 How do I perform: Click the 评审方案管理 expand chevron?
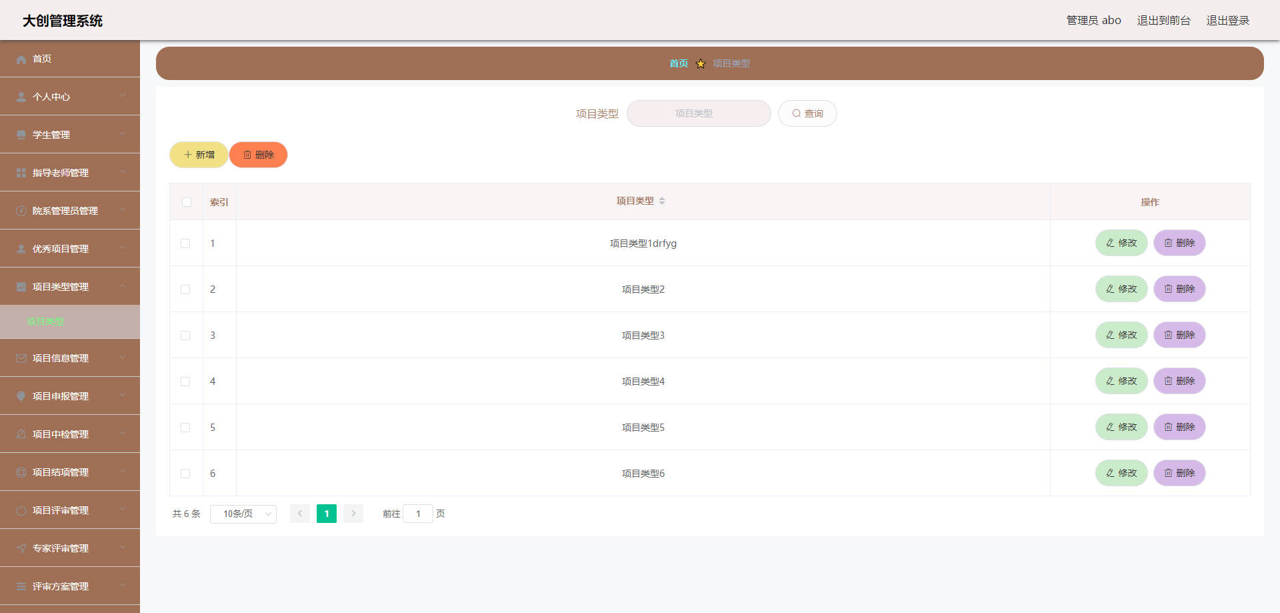tap(123, 586)
